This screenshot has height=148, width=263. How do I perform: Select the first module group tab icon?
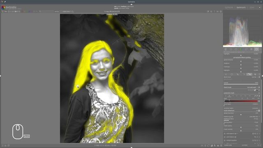pos(226,49)
